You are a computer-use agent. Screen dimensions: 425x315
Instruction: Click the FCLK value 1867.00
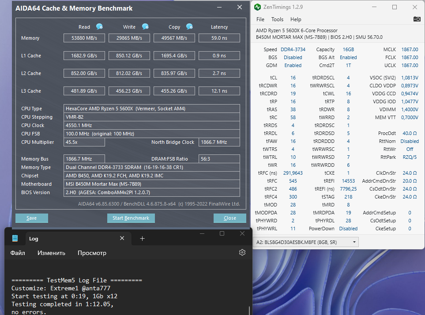point(410,57)
